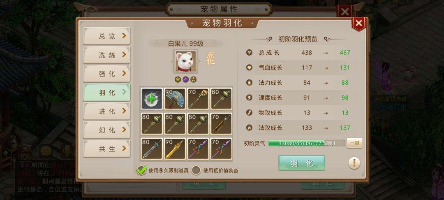Click the green 羽化 button
The width and height of the screenshot is (444, 200).
[302, 163]
